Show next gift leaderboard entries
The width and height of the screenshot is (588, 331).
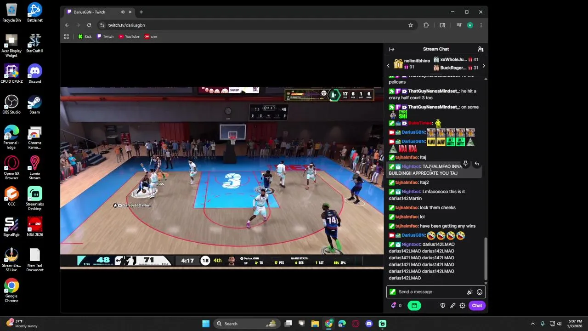[483, 66]
